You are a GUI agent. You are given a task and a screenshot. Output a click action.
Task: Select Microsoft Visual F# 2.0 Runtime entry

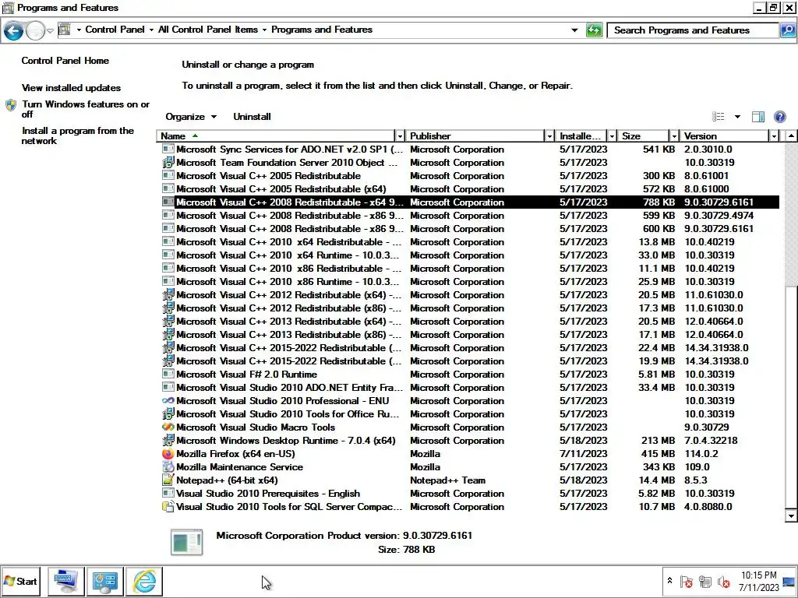click(468, 375)
